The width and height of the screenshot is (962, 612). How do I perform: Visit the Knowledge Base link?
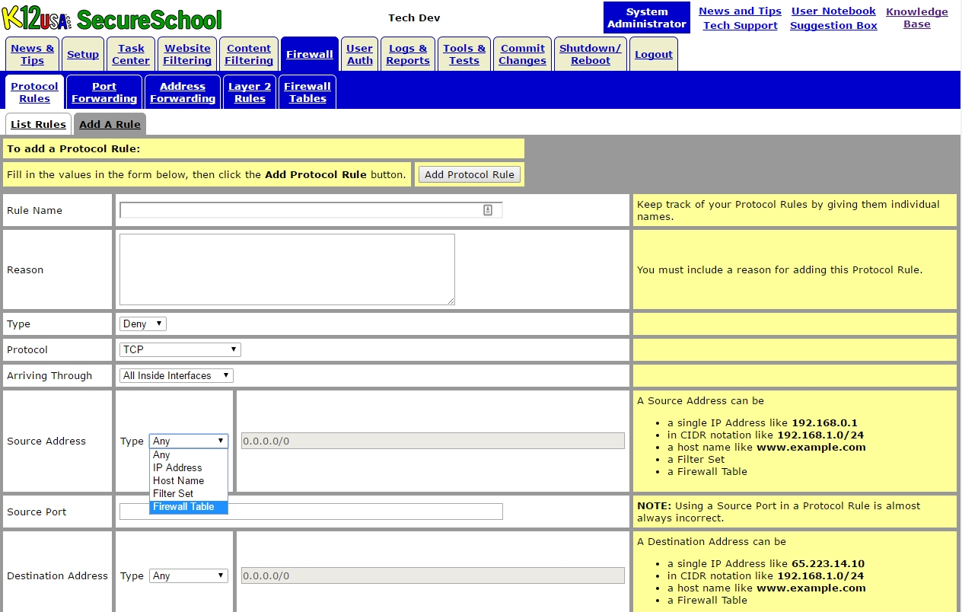916,18
